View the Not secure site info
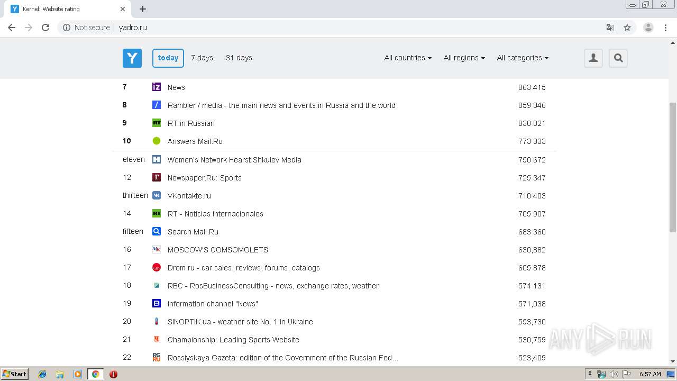 click(86, 28)
